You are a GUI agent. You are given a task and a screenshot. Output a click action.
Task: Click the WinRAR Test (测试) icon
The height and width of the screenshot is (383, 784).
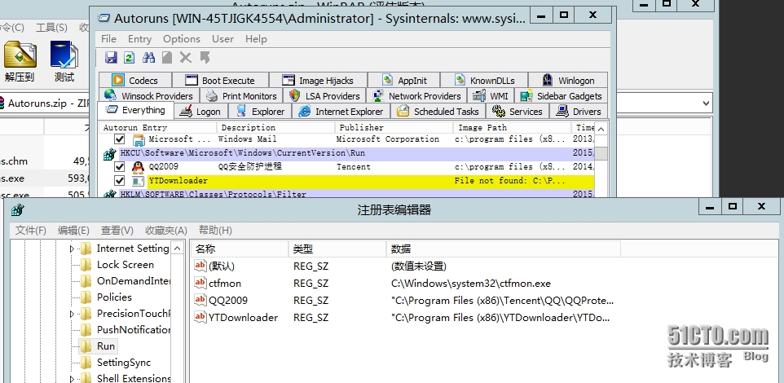point(64,55)
